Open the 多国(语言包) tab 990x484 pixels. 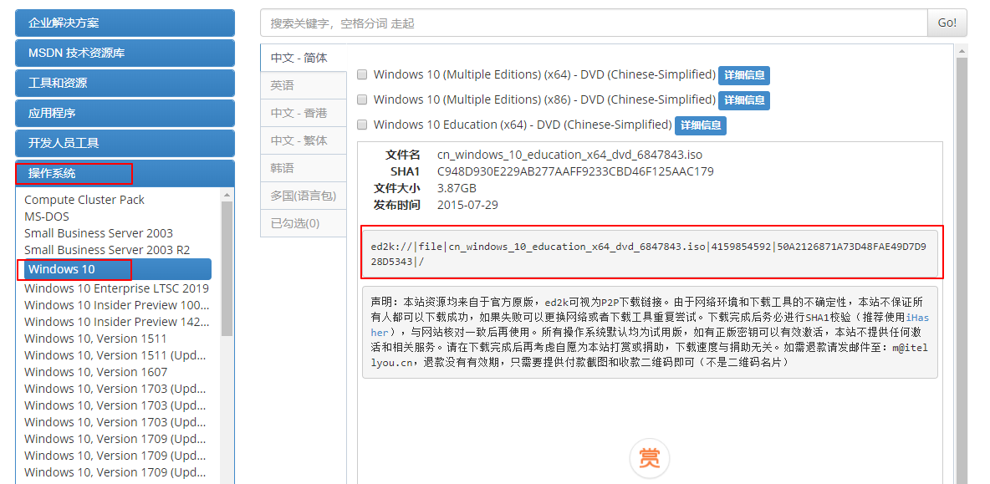pyautogui.click(x=304, y=196)
